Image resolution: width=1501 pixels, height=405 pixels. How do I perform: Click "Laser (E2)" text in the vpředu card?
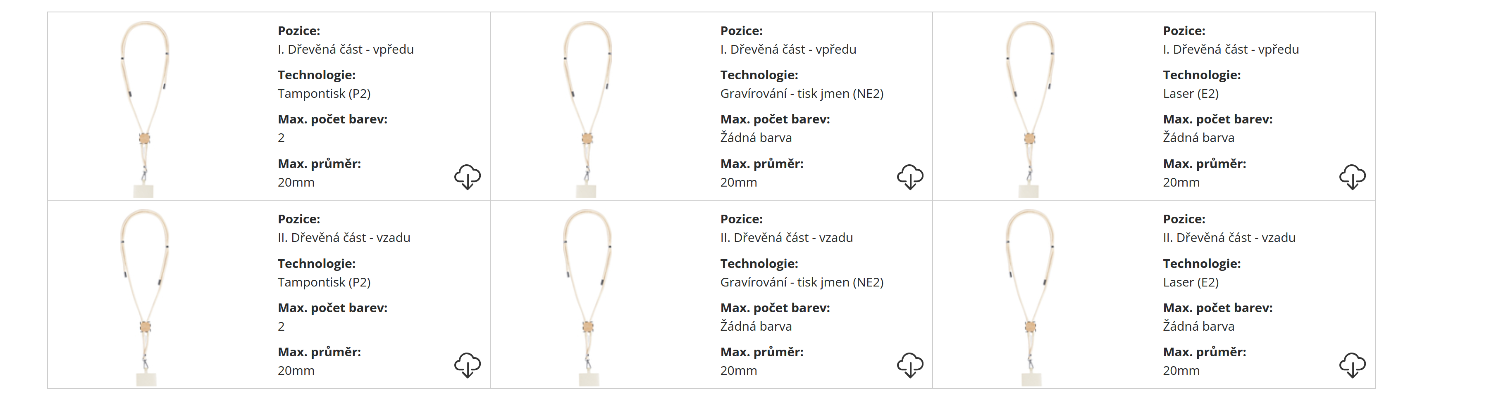[1191, 94]
